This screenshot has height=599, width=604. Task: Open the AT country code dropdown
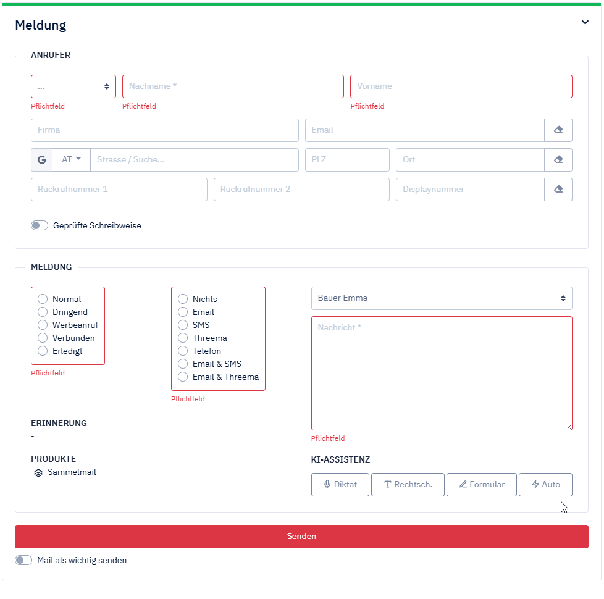(x=72, y=160)
